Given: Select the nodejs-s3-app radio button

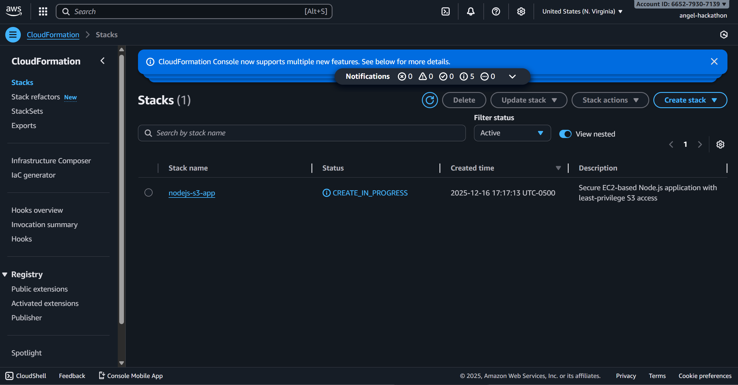Looking at the screenshot, I should point(148,192).
